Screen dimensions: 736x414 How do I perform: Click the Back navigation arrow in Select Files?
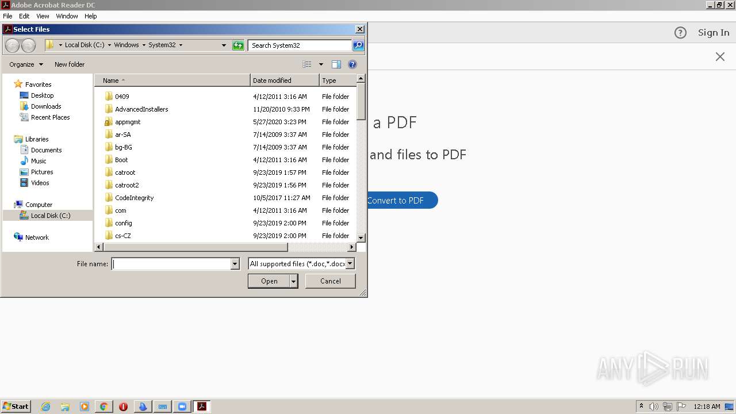tap(13, 45)
